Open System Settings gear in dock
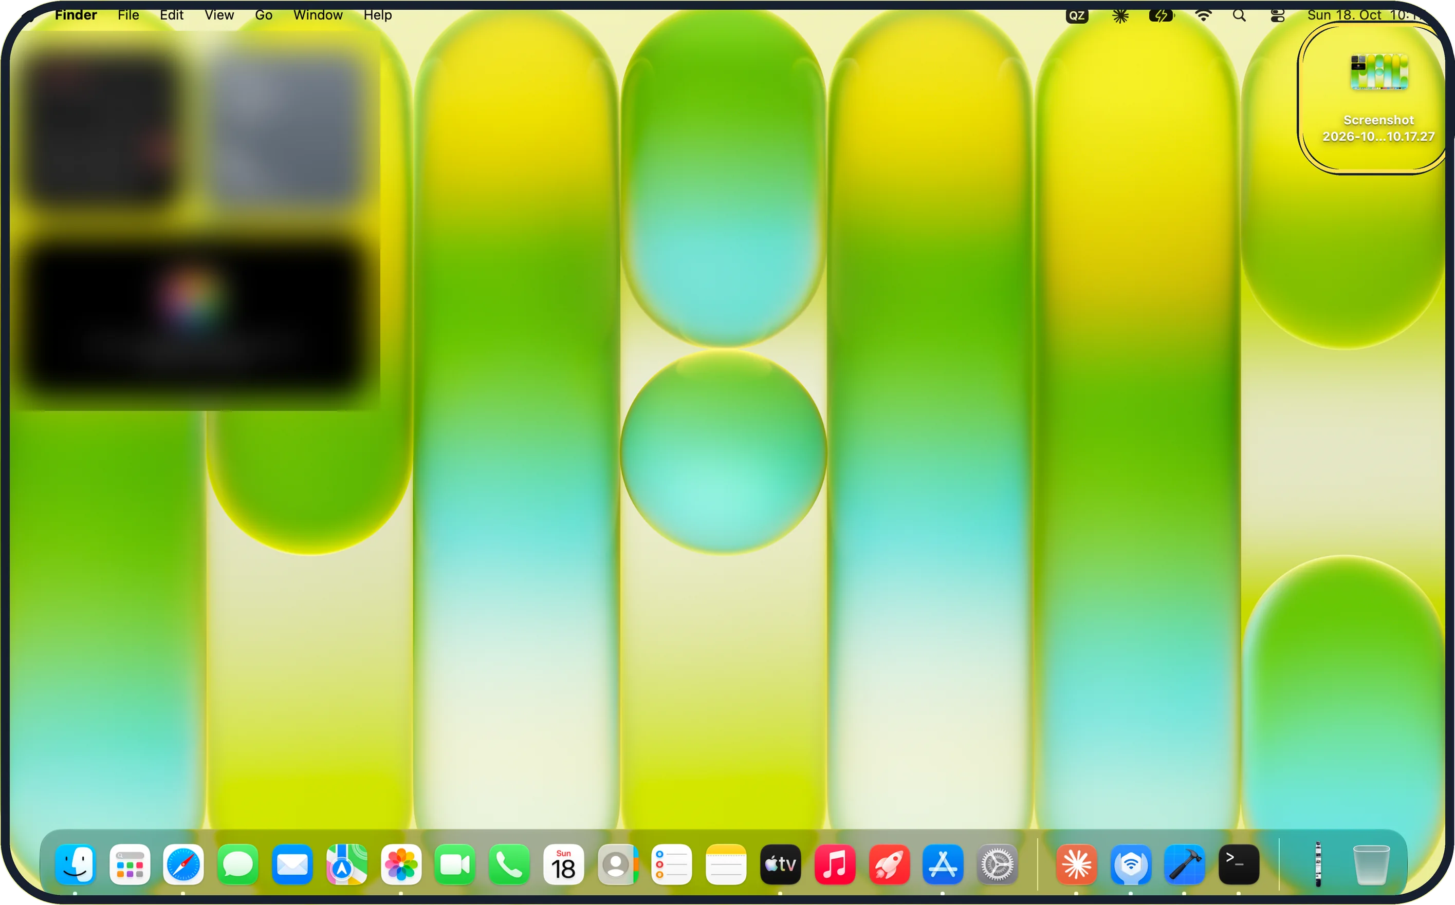This screenshot has width=1455, height=905. [x=998, y=864]
